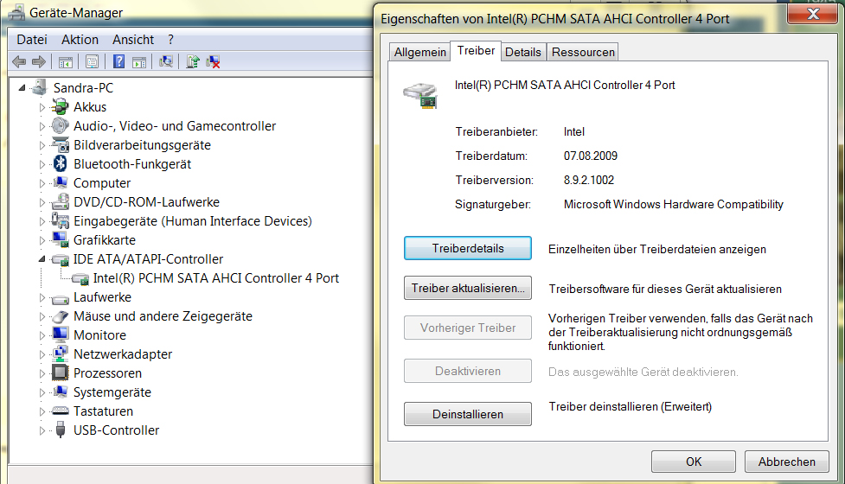Click the Laufwerke disk drive icon
The height and width of the screenshot is (484, 845).
[x=60, y=297]
